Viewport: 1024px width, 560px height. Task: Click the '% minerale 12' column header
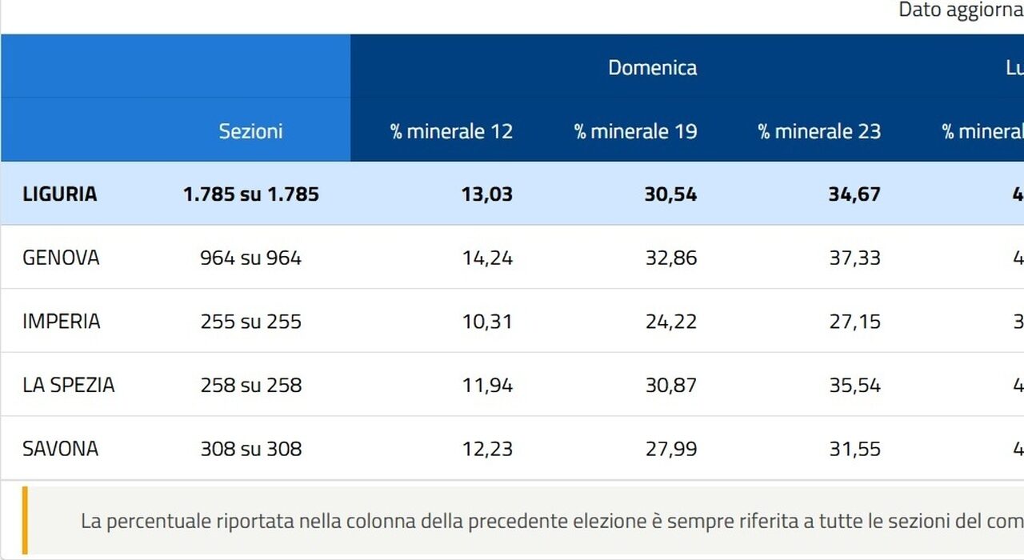451,131
